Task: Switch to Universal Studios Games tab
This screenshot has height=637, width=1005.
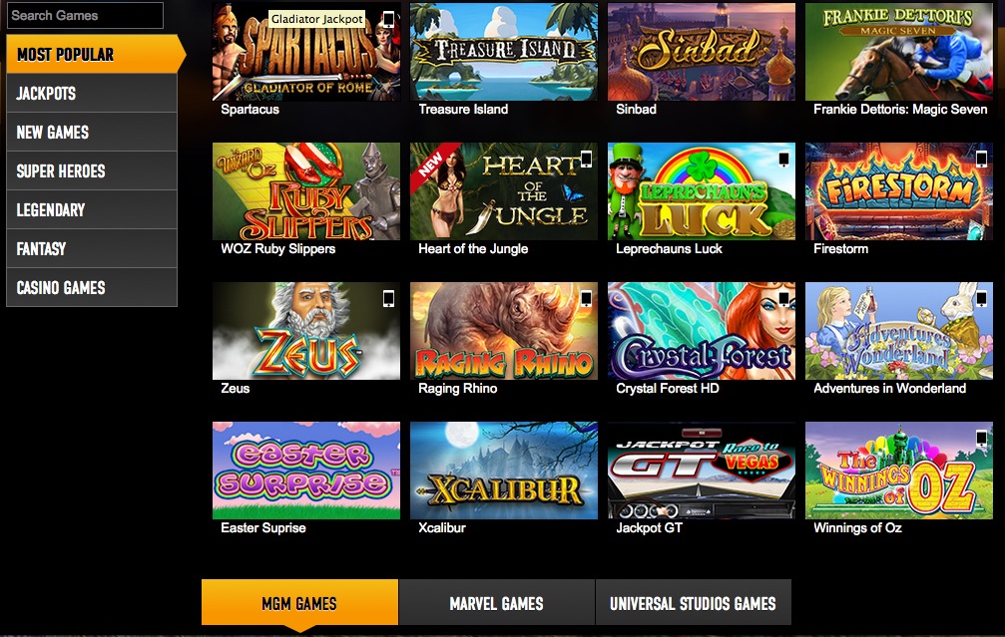Action: 694,603
